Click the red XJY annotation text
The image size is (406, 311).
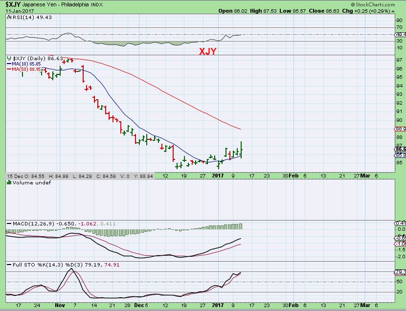207,51
